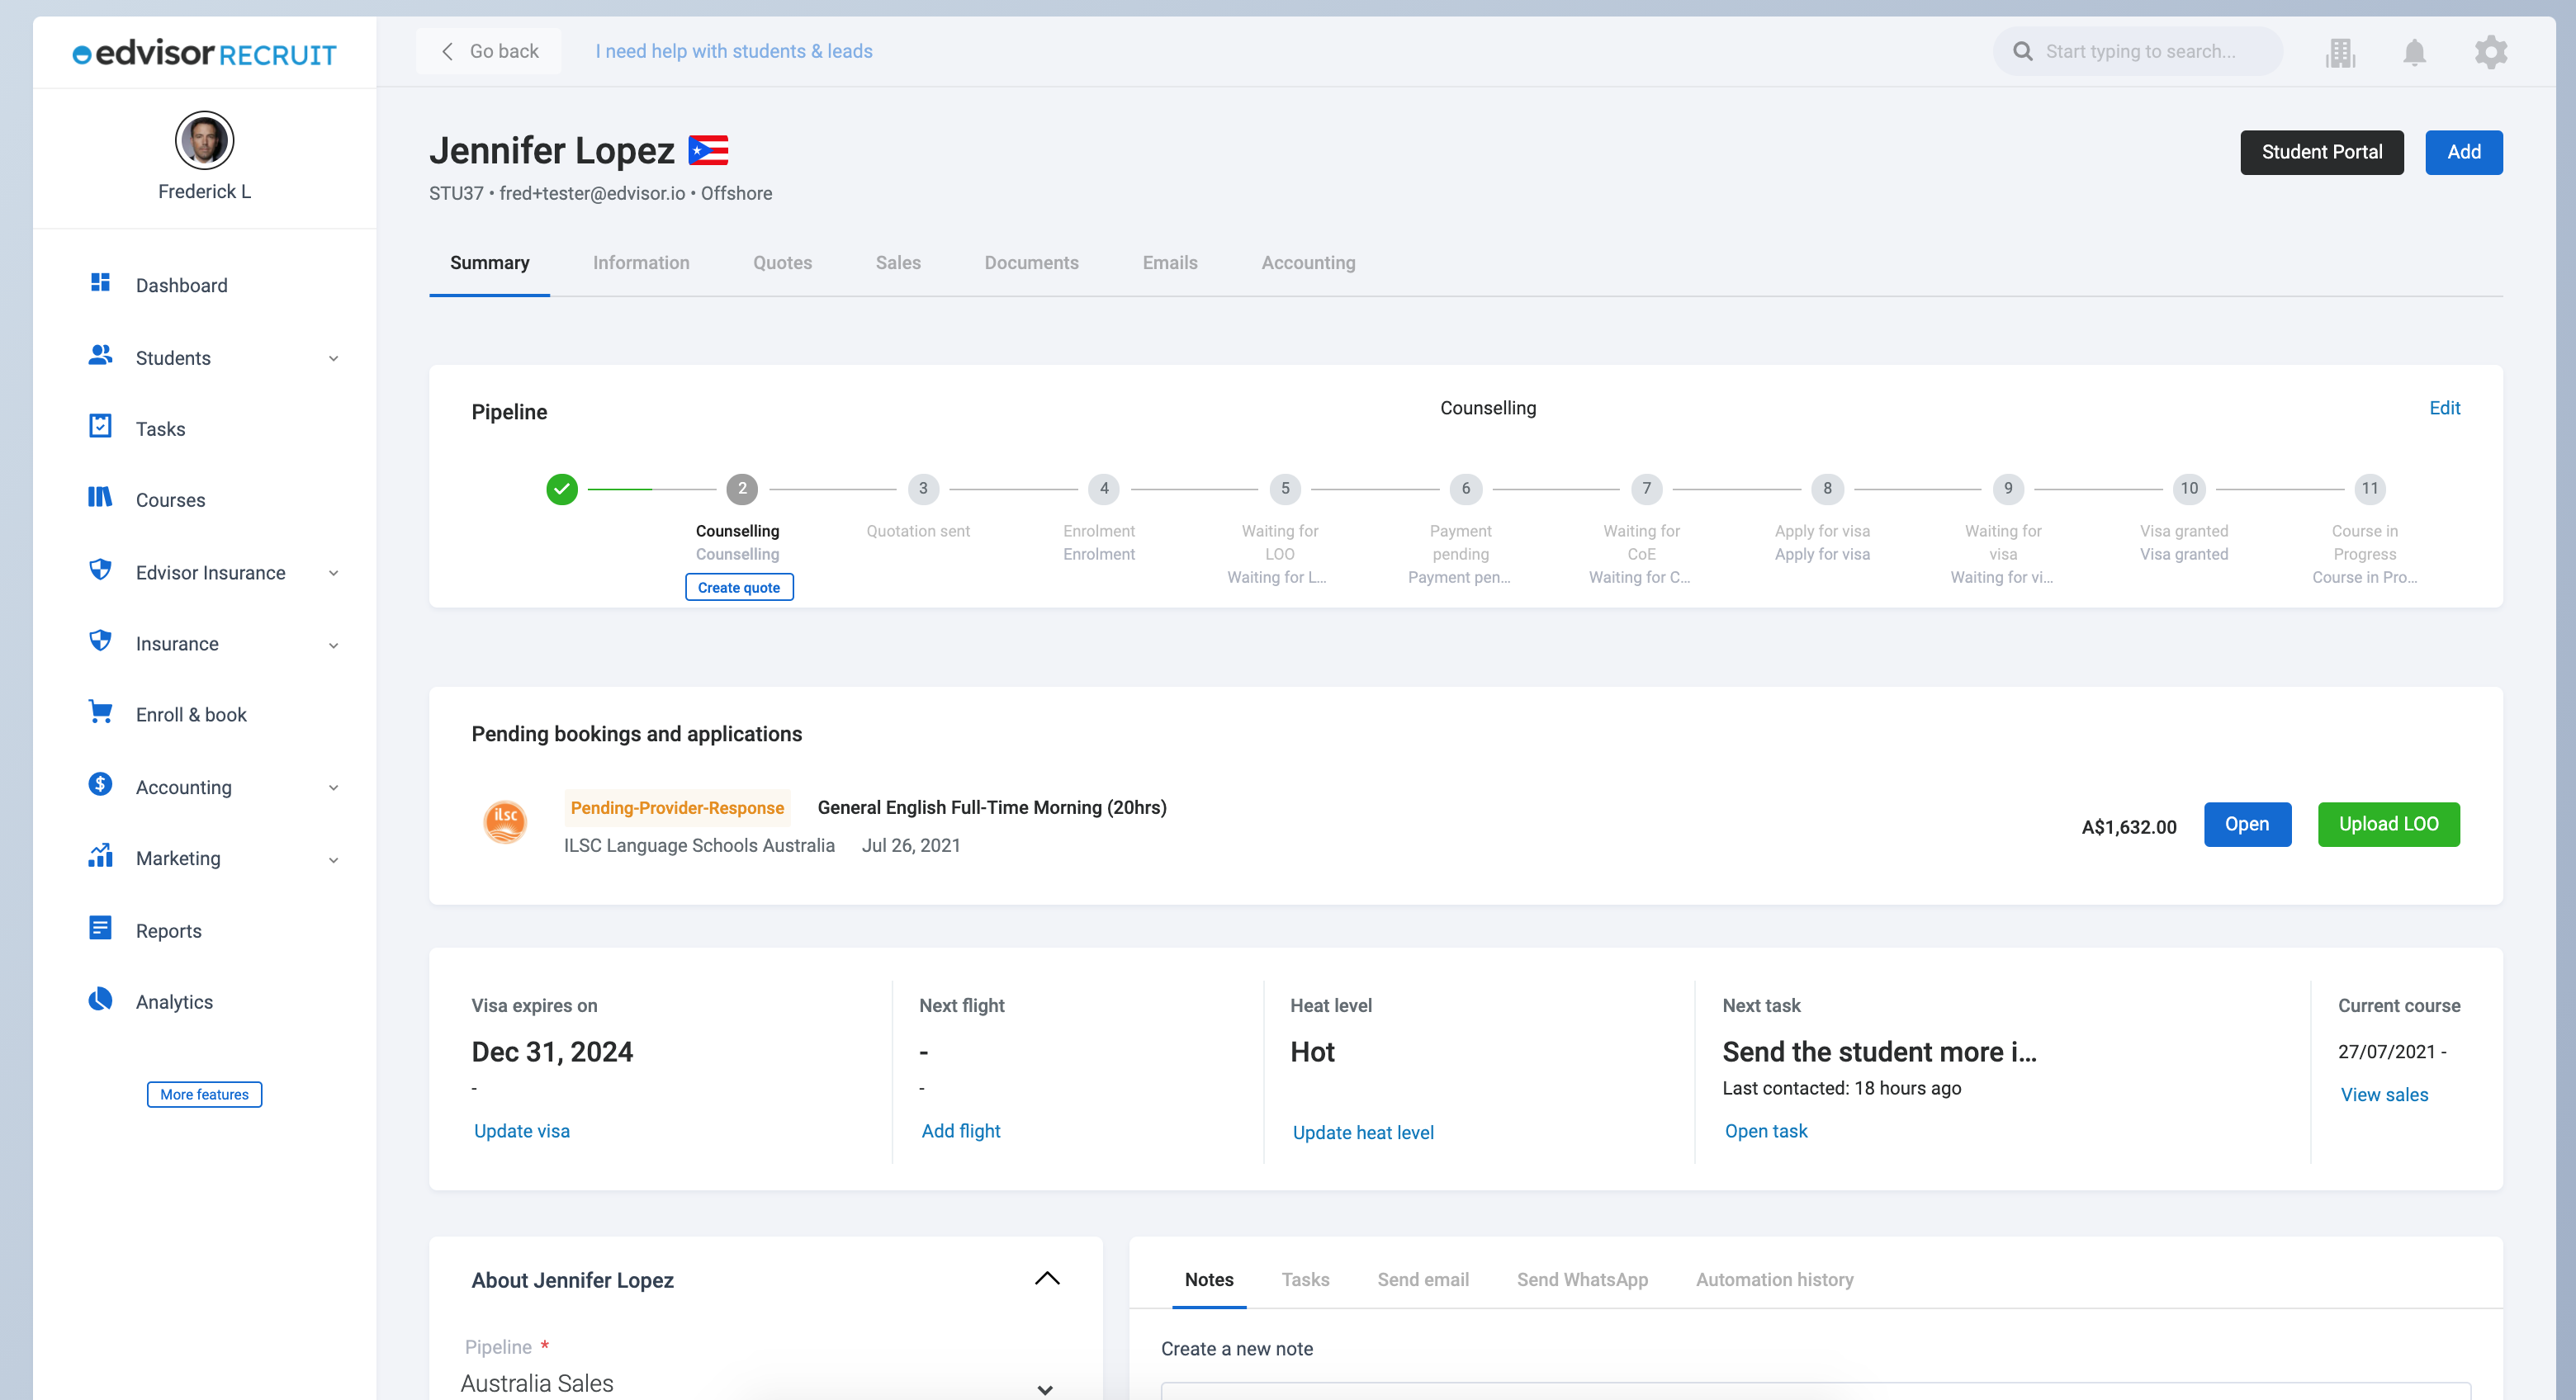This screenshot has width=2576, height=1400.
Task: Click completed pipeline stage checkmark
Action: [x=562, y=489]
